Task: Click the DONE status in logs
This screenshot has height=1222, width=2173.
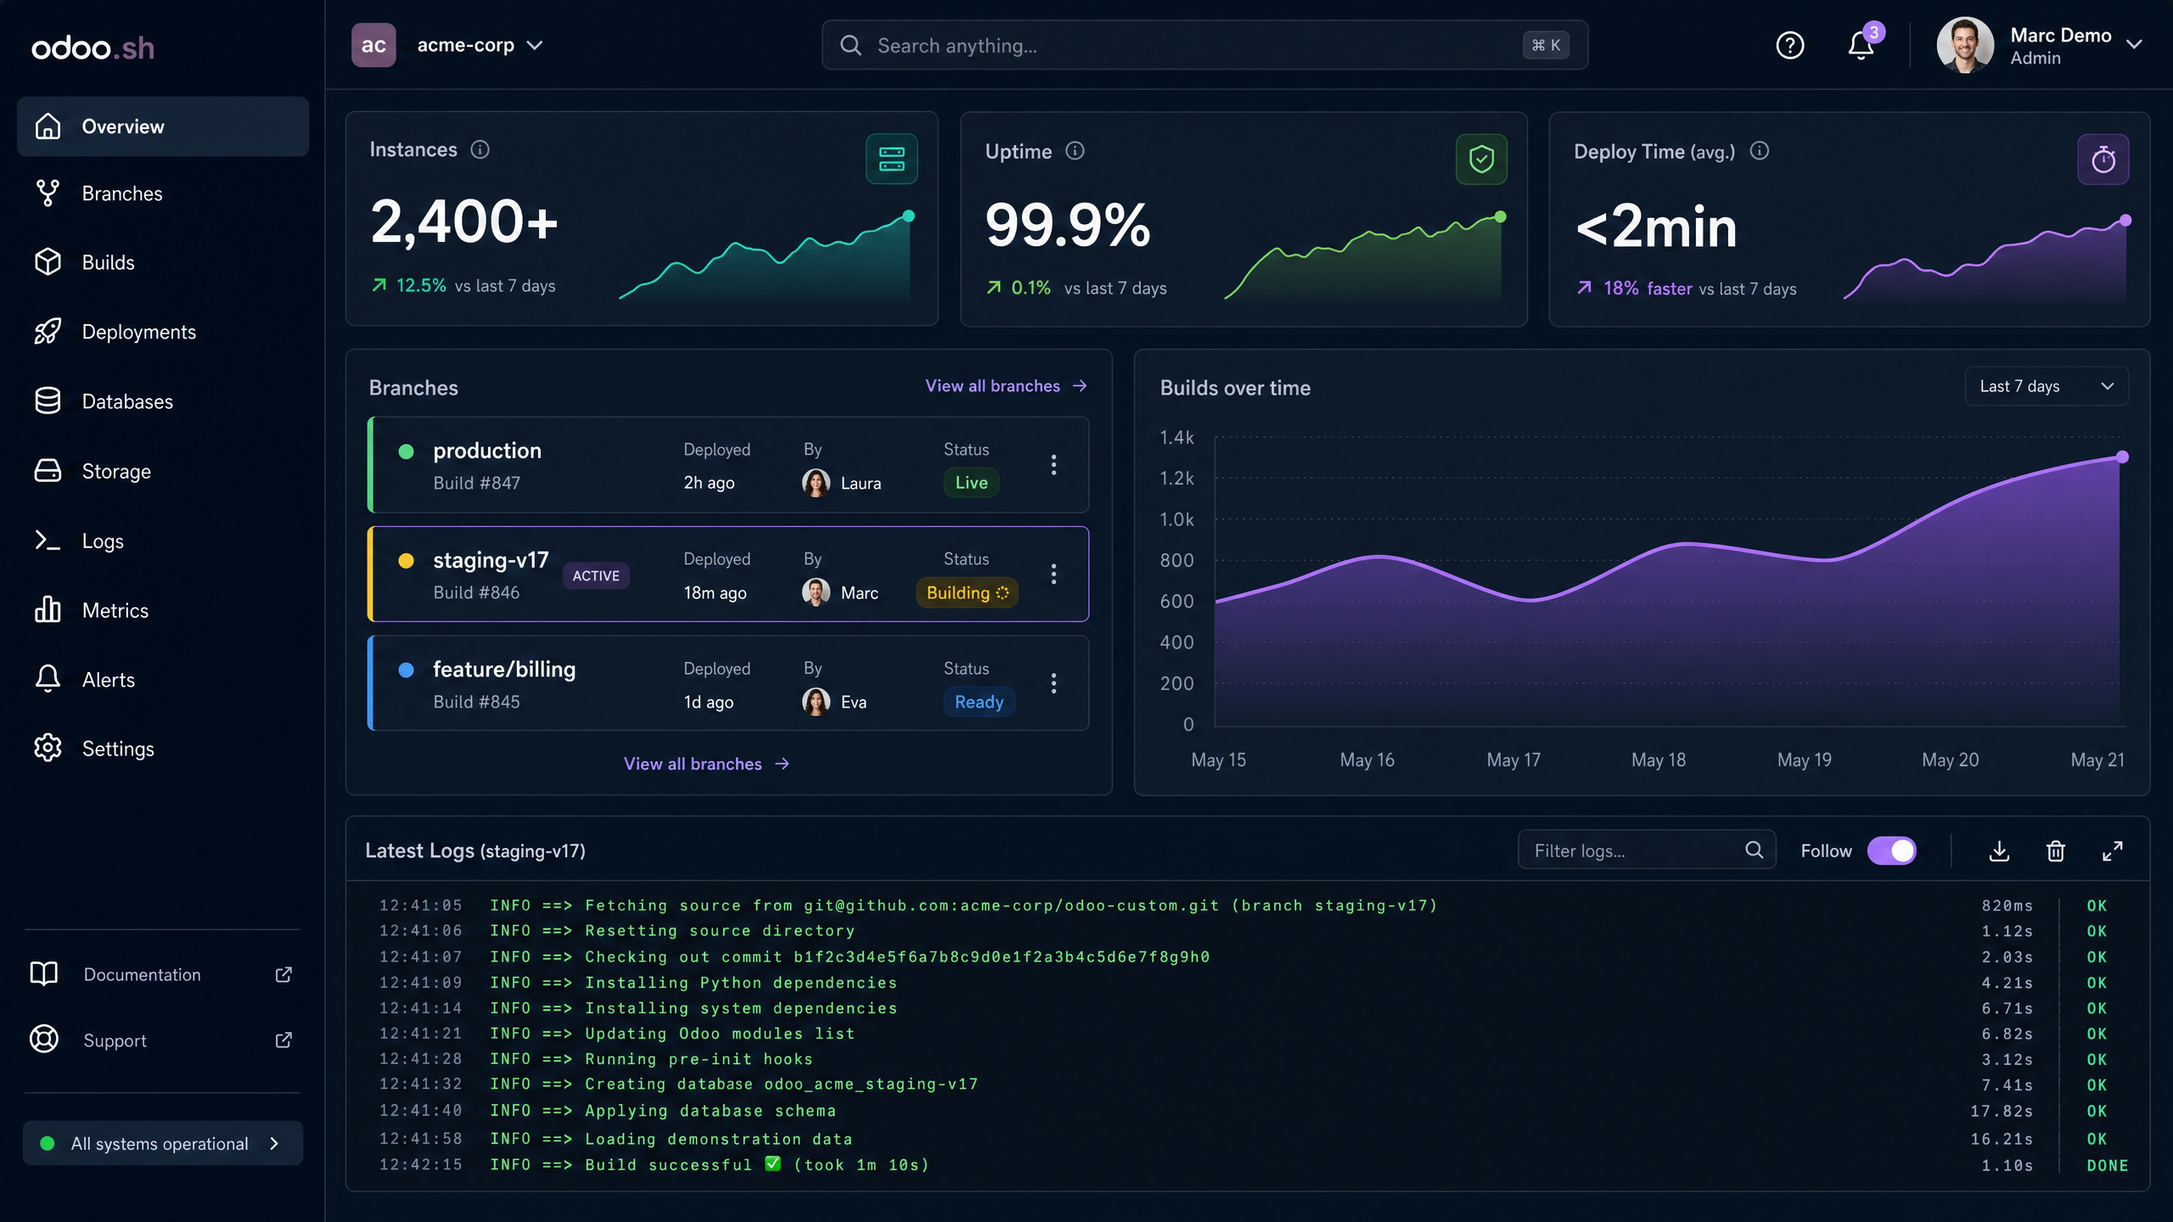Action: (x=2108, y=1165)
